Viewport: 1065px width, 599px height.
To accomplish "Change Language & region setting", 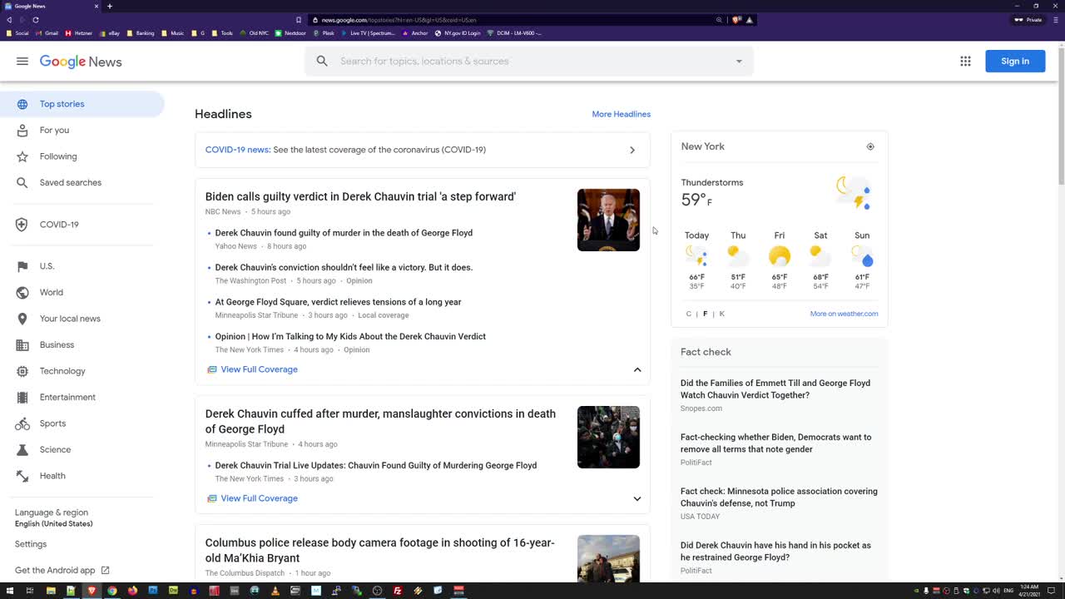I will (54, 517).
